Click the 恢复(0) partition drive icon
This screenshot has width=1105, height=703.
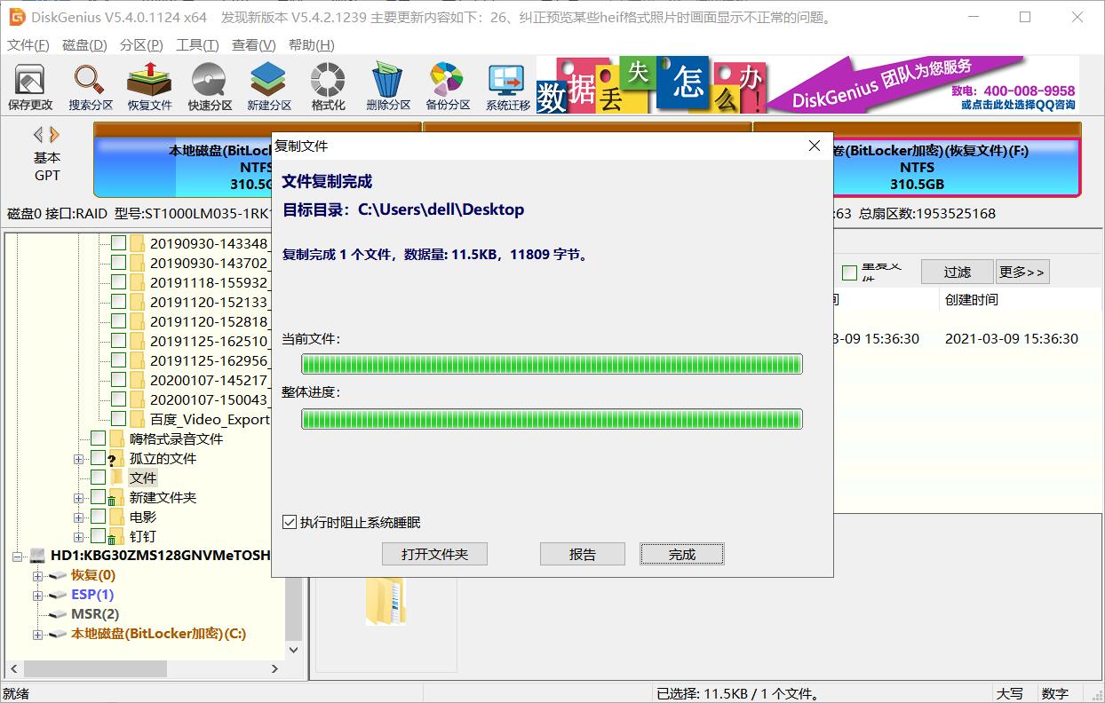(58, 575)
